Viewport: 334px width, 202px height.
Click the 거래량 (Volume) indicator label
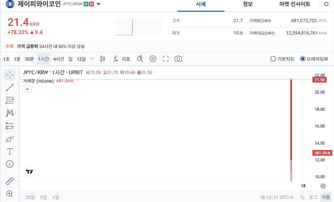point(38,81)
